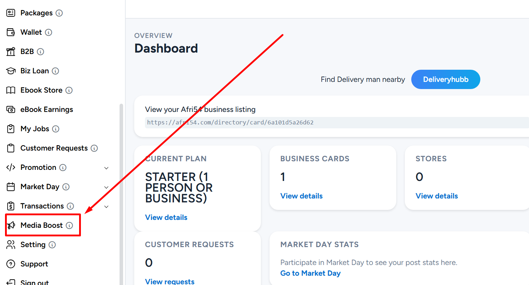The height and width of the screenshot is (285, 529).
Task: Click the info icon beside Packages
Action: 59,13
